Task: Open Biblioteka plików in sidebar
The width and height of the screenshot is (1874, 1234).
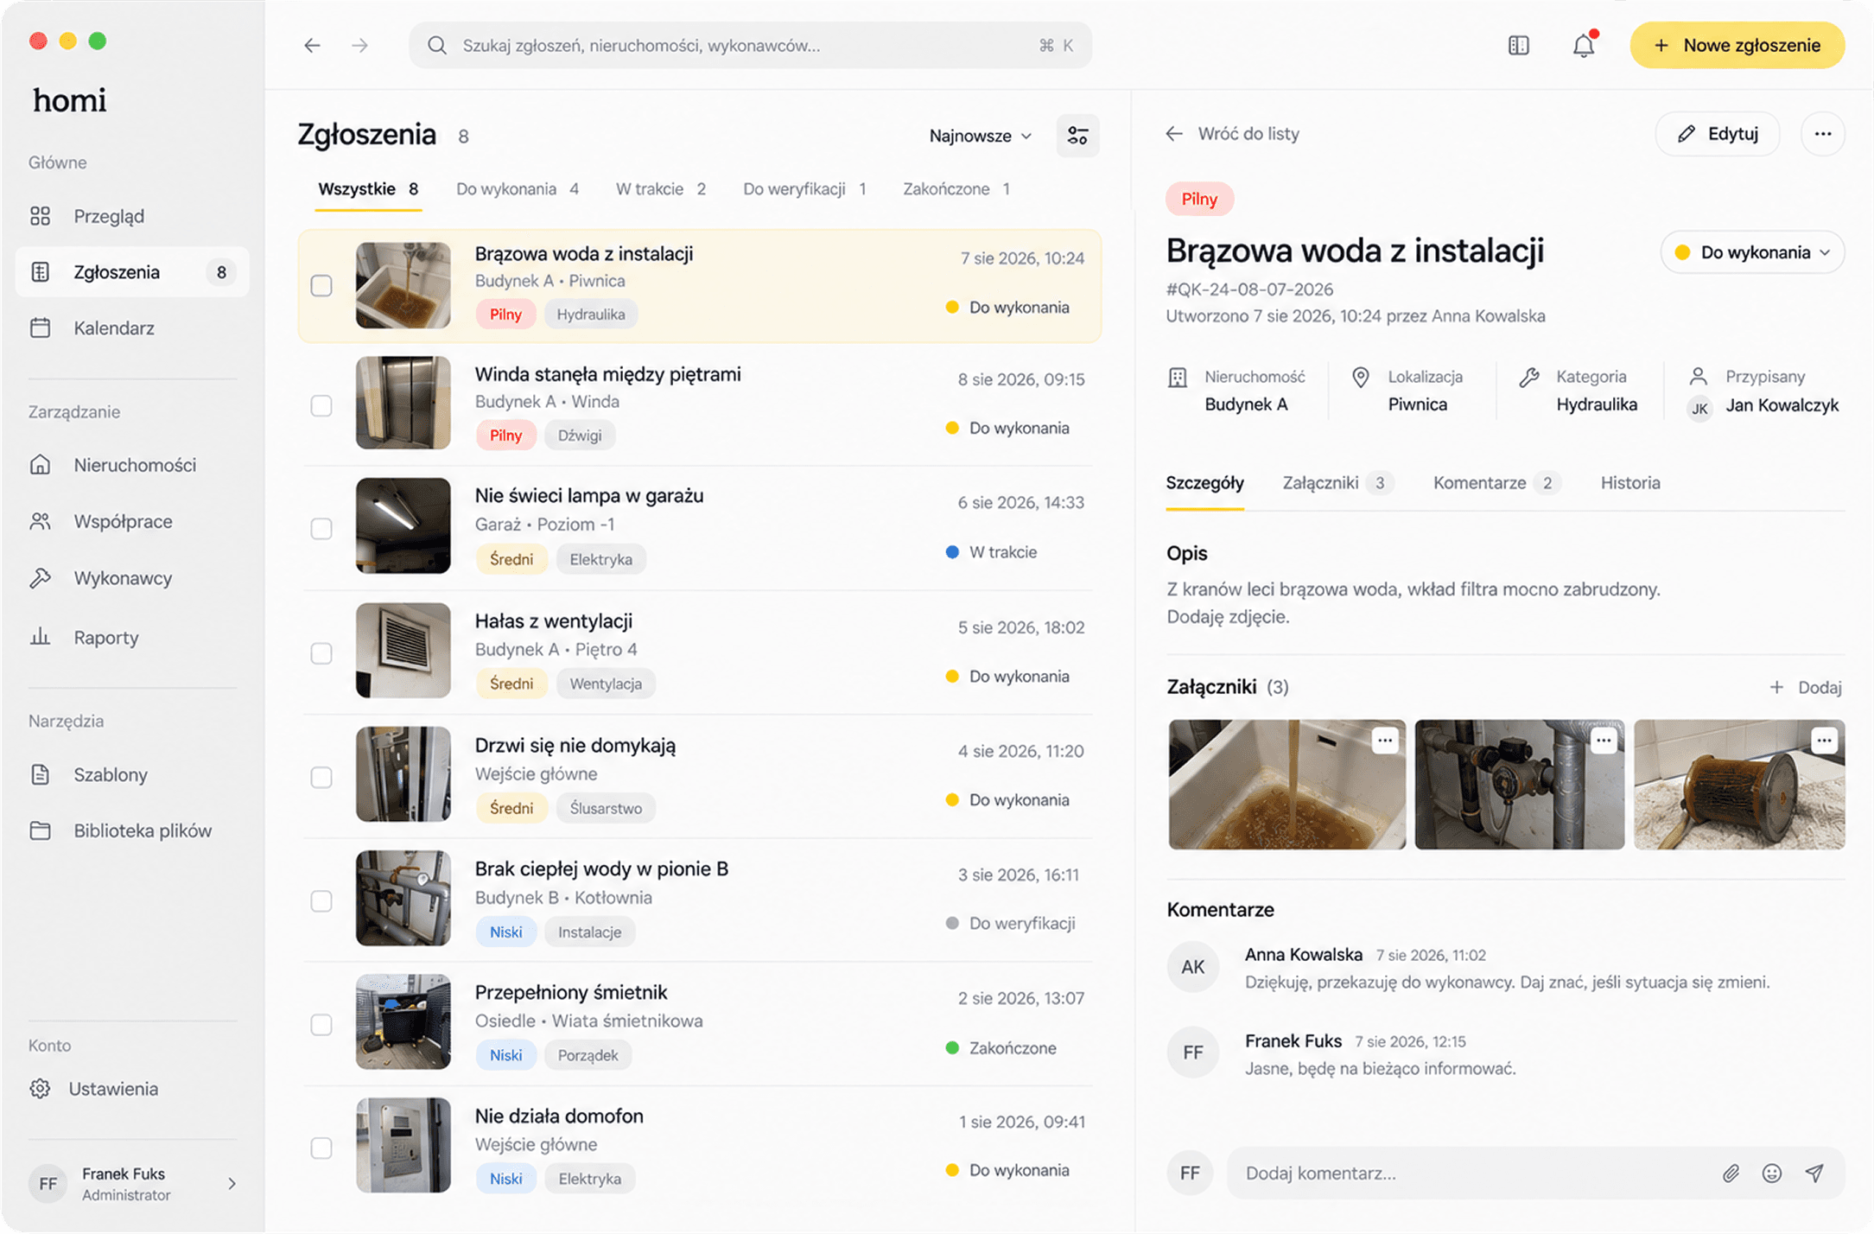Action: click(x=132, y=830)
